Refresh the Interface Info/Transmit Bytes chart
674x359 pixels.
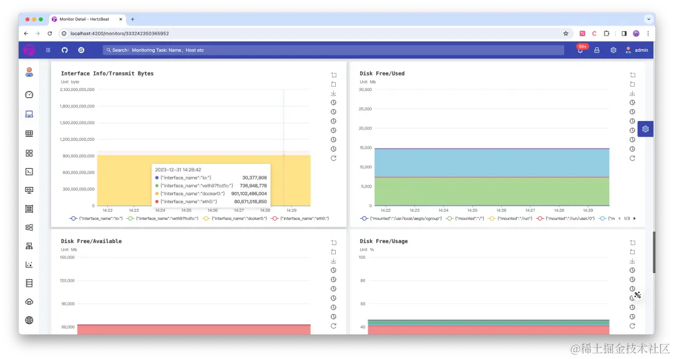click(333, 158)
